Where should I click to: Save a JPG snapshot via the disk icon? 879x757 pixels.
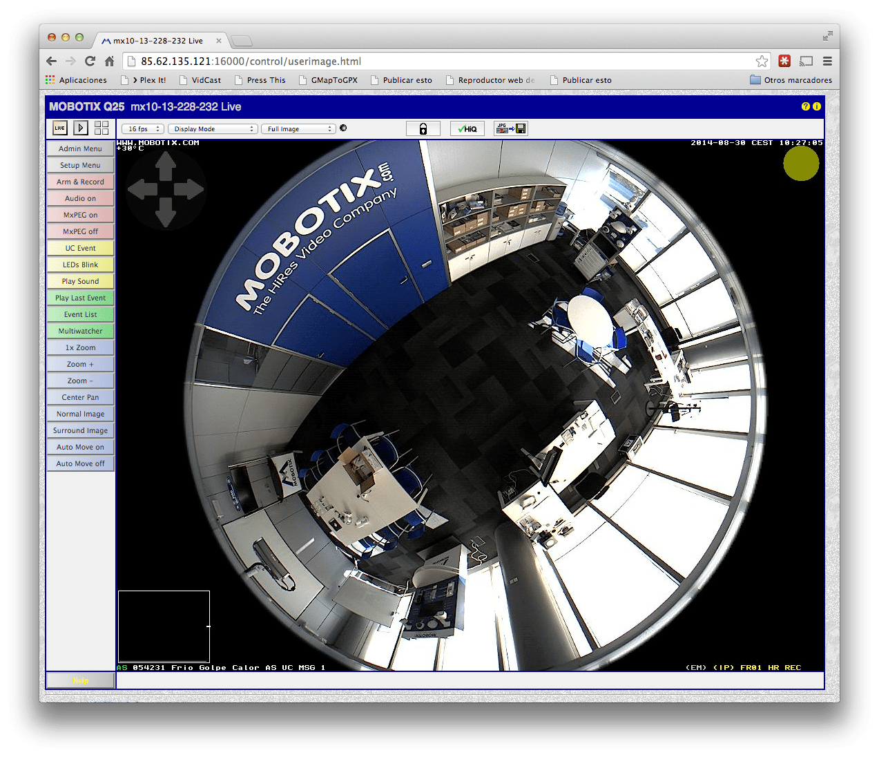[x=510, y=128]
